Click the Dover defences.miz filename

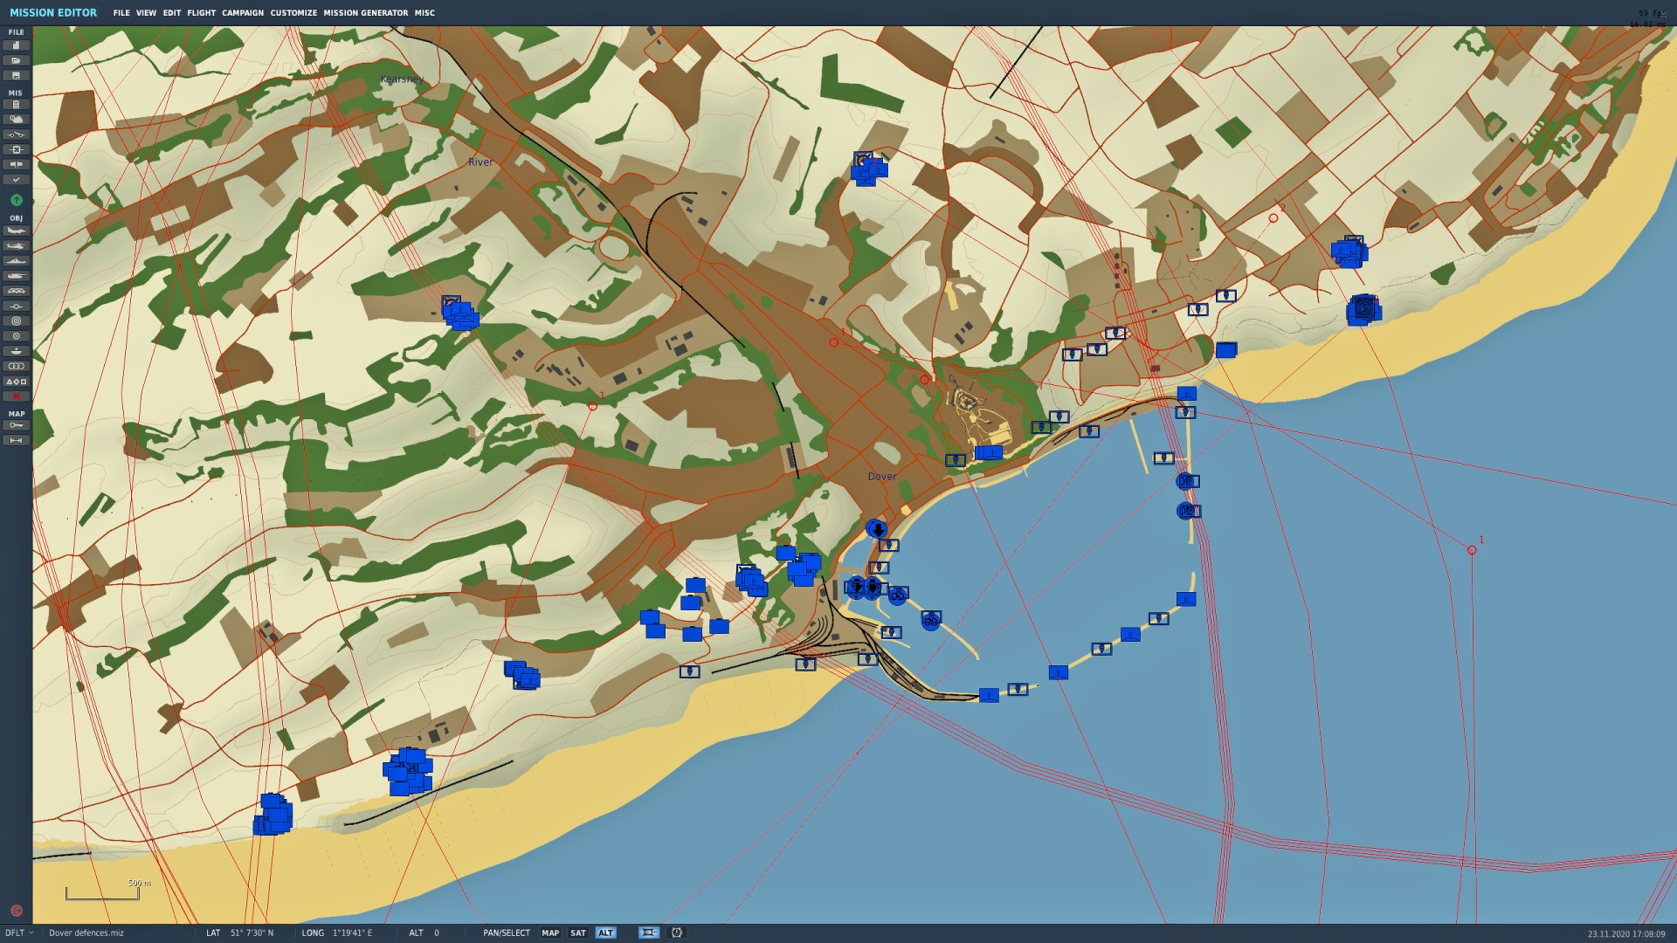(x=85, y=933)
